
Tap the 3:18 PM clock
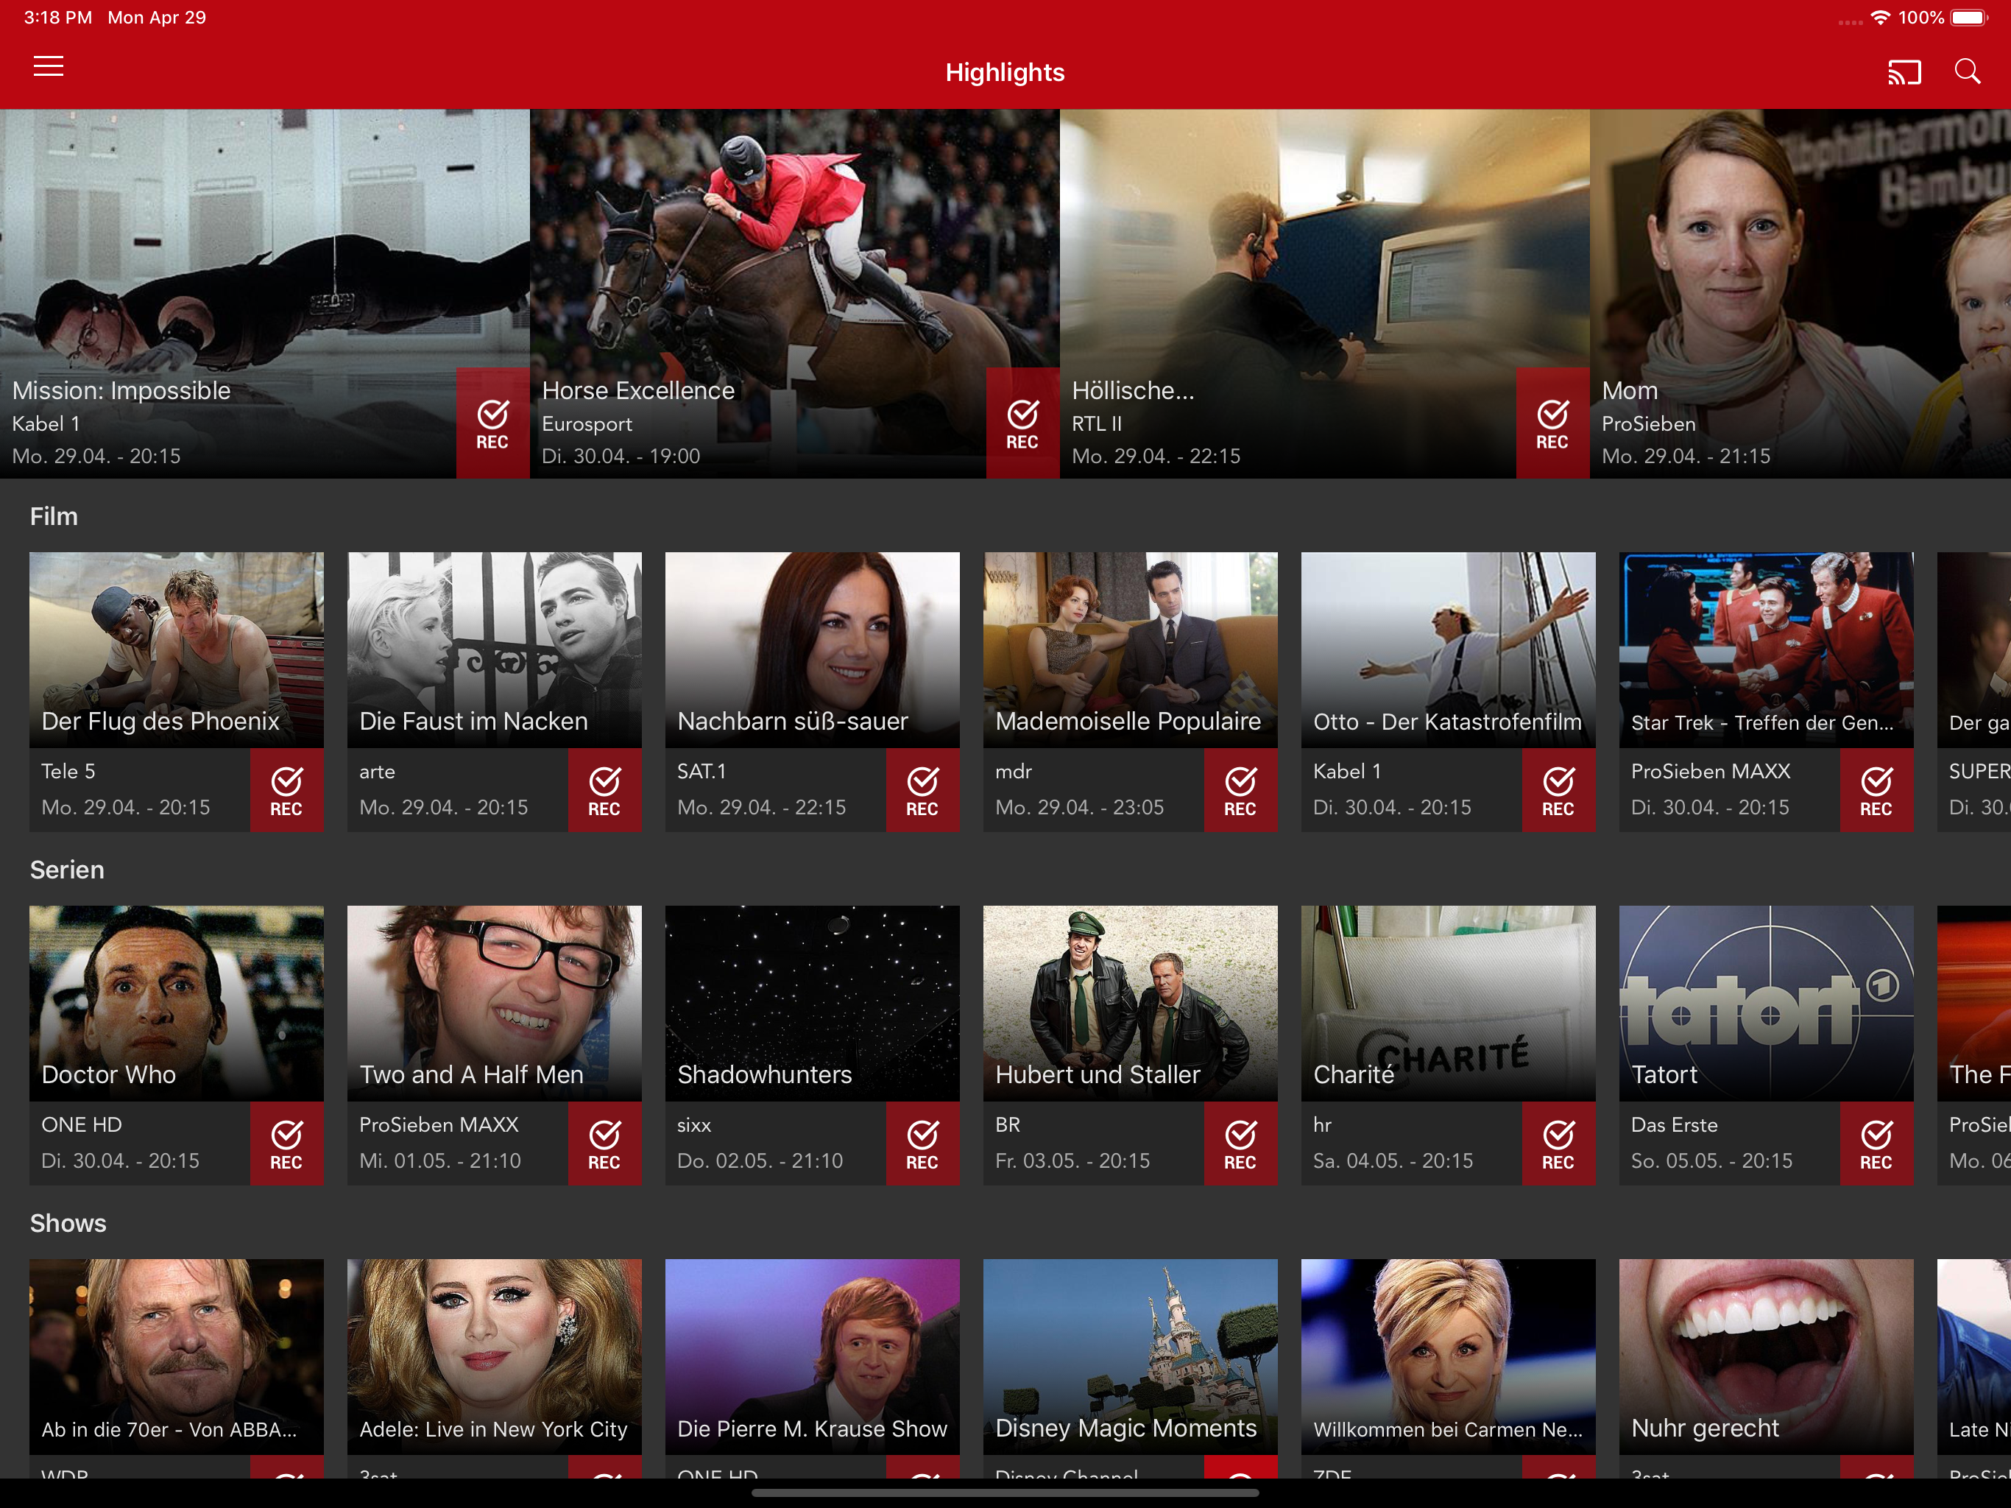click(57, 17)
